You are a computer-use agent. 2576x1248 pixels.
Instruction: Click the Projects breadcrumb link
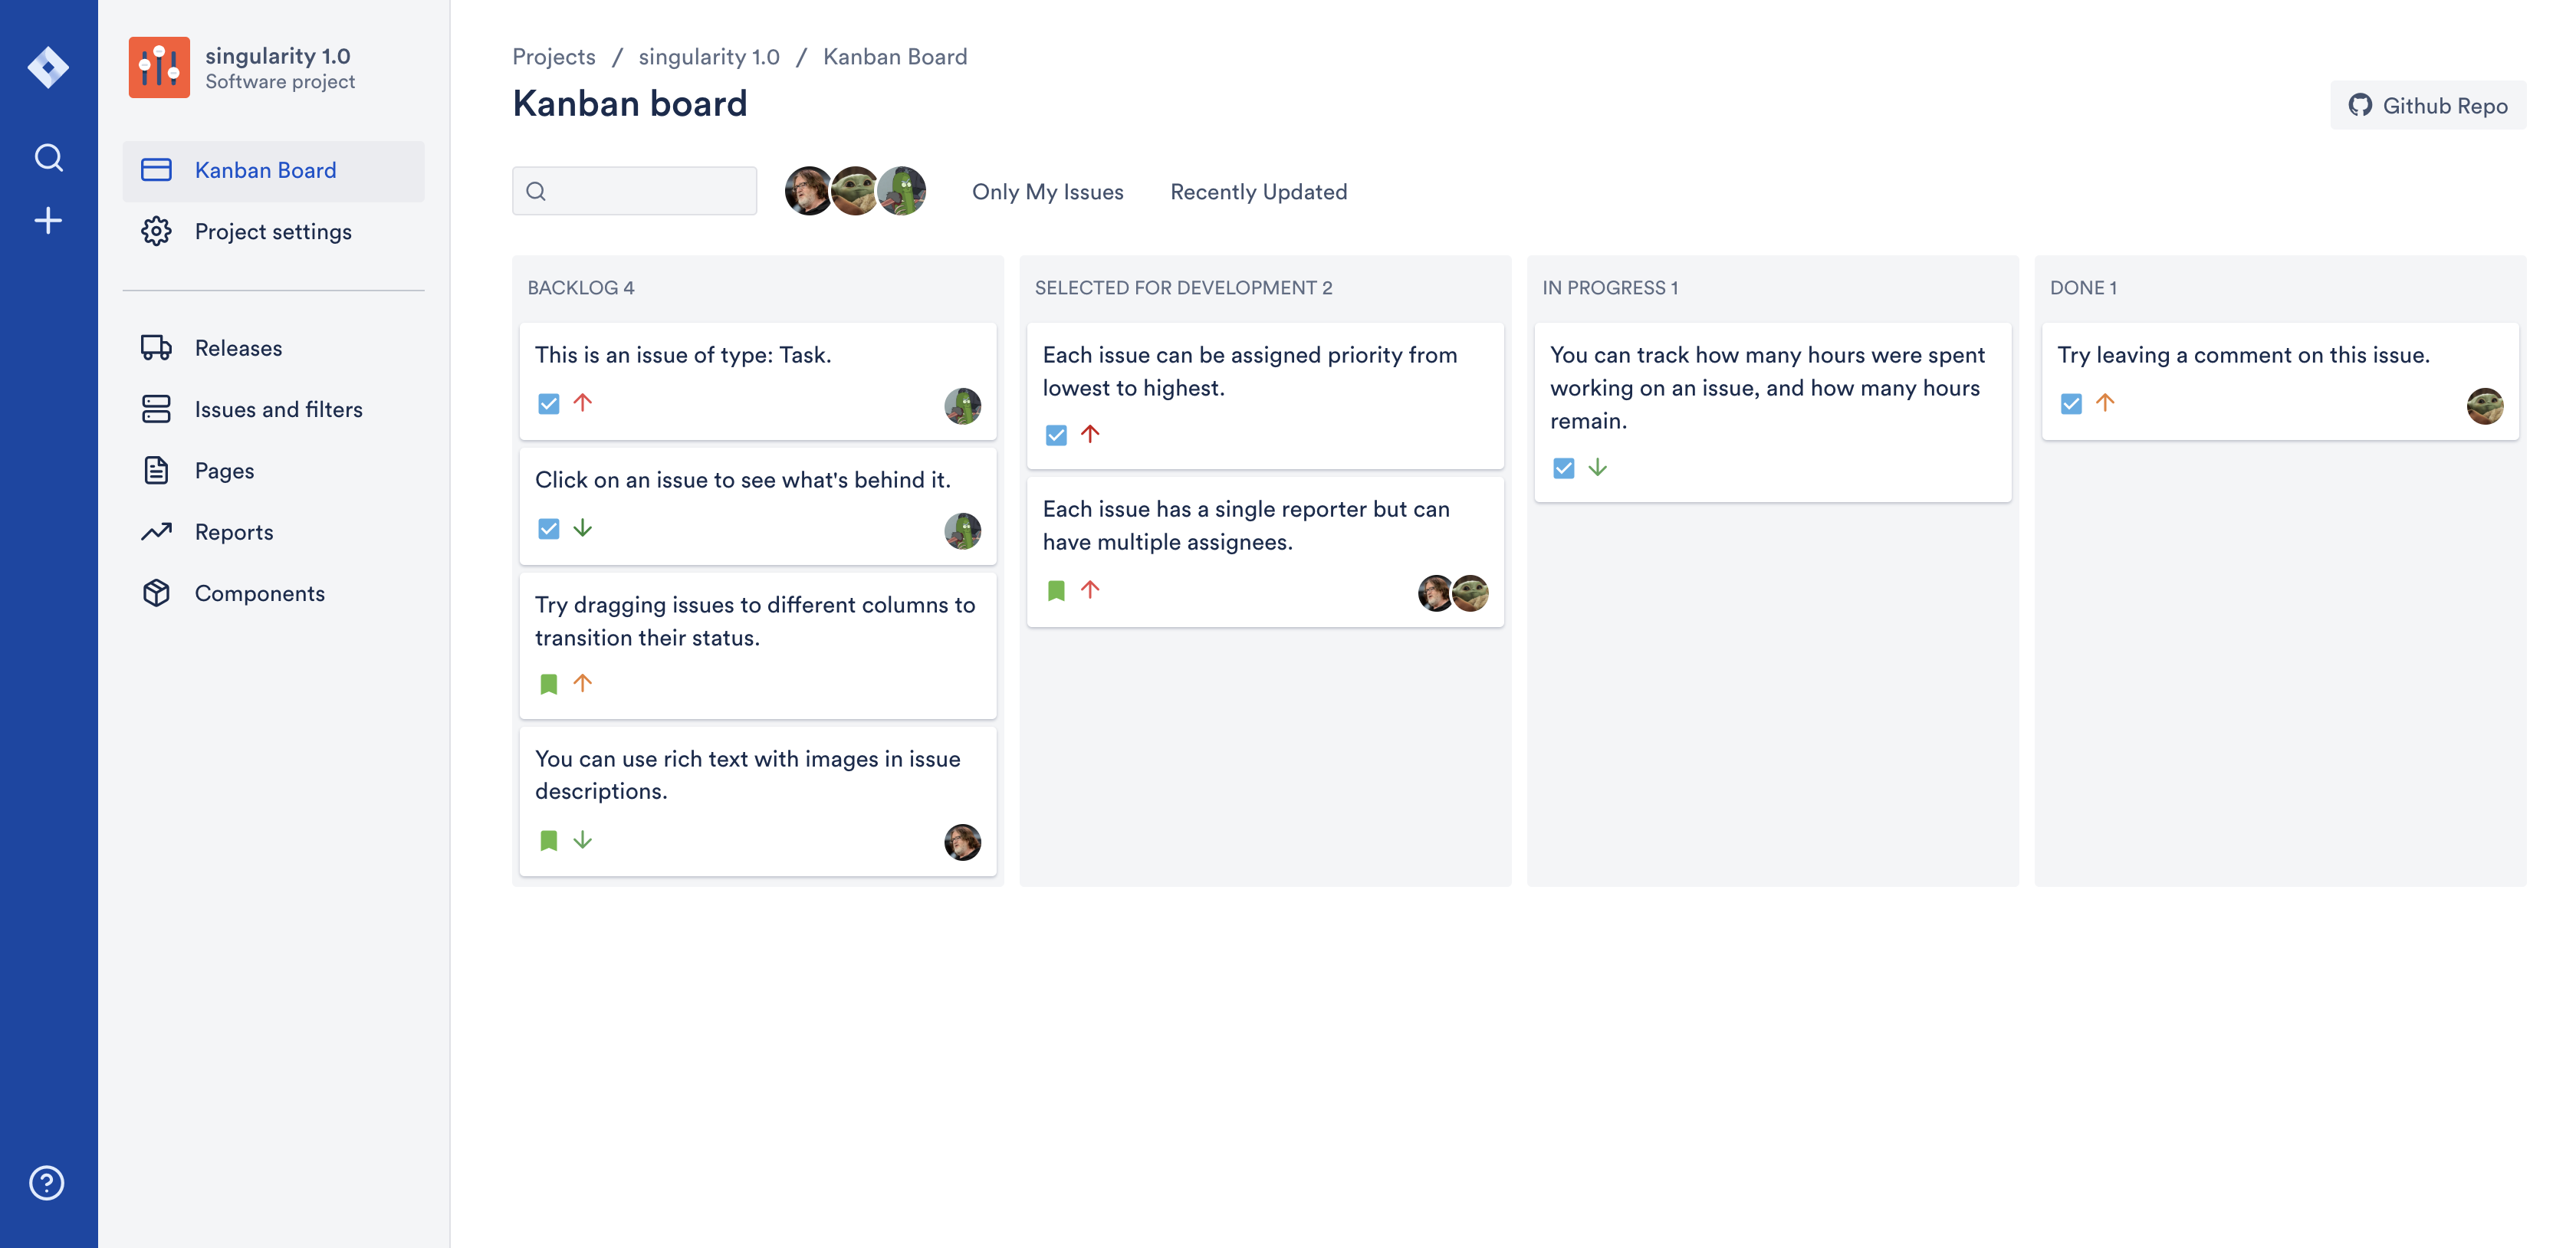click(x=553, y=57)
